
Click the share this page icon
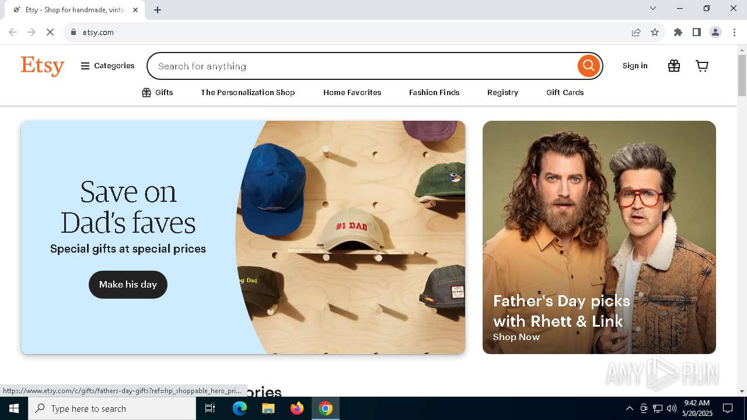(x=636, y=32)
